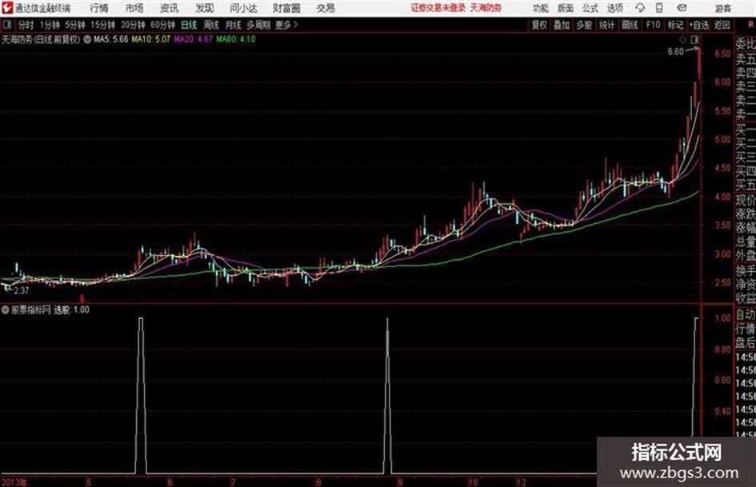The image size is (756, 487).
Task: Click the MA5: 5.66 indicator value
Action: tap(111, 39)
